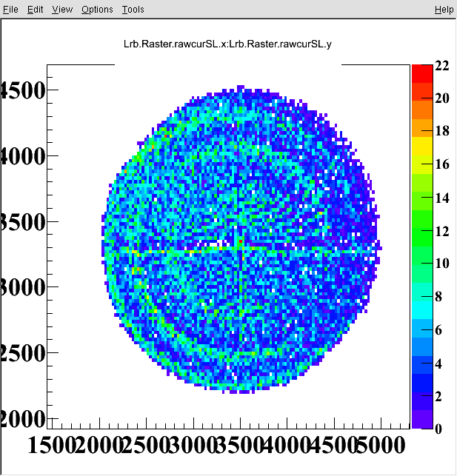Screen dimensions: 457x476
Task: Select the palette axis label 20
Action: pyautogui.click(x=442, y=98)
